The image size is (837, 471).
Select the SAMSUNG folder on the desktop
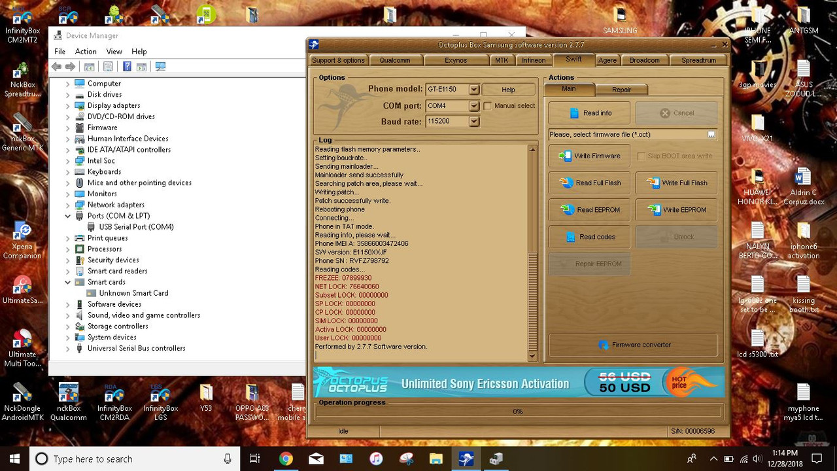pos(620,20)
